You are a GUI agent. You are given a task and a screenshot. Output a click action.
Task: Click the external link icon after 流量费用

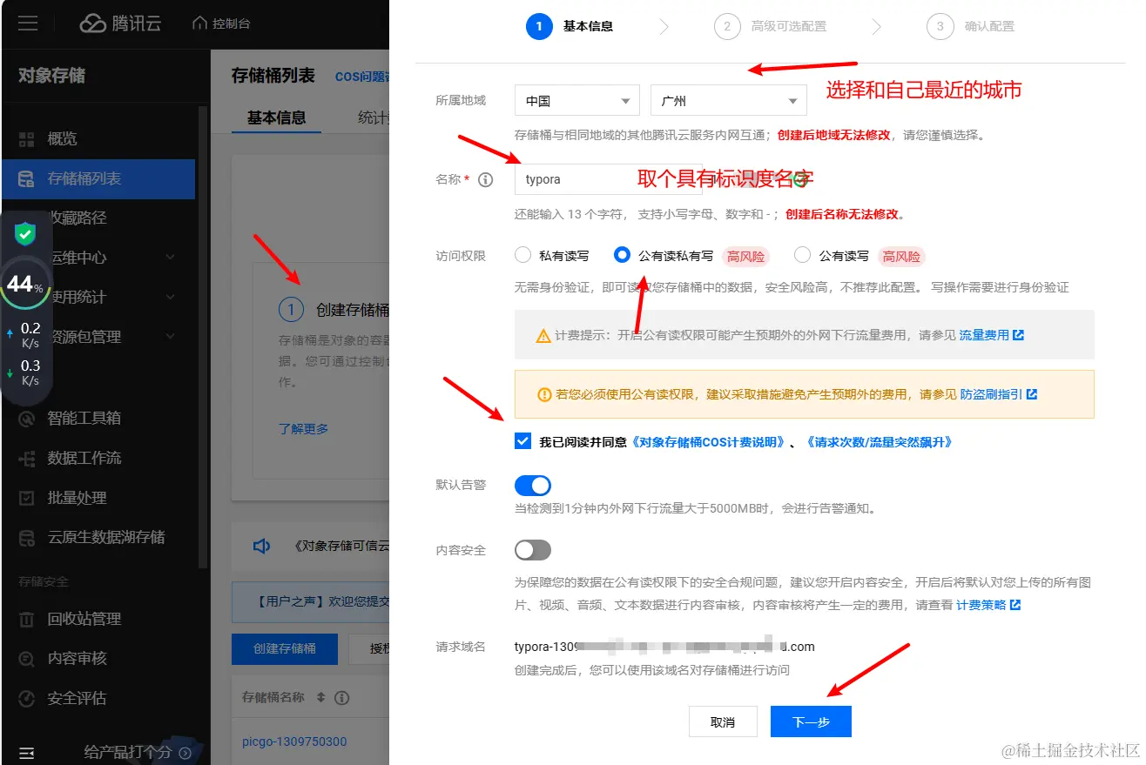pyautogui.click(x=1019, y=335)
